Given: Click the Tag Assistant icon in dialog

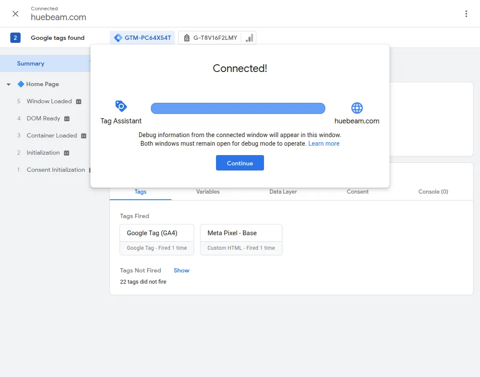Looking at the screenshot, I should tap(121, 106).
